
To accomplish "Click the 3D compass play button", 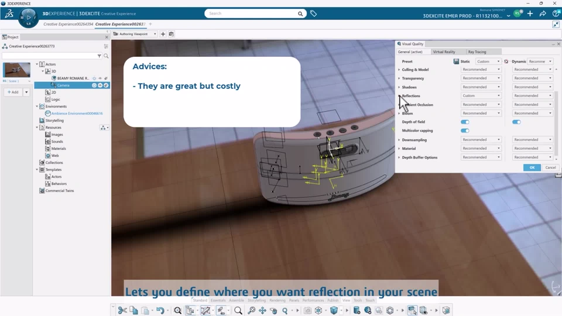I will 28,18.
